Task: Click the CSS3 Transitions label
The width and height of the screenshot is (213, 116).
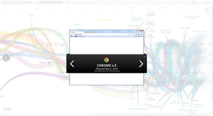Action: coord(151,99)
